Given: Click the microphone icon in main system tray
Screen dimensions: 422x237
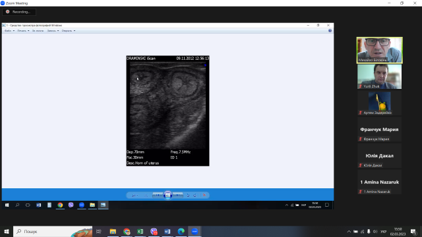Looking at the screenshot, I should 369,231.
